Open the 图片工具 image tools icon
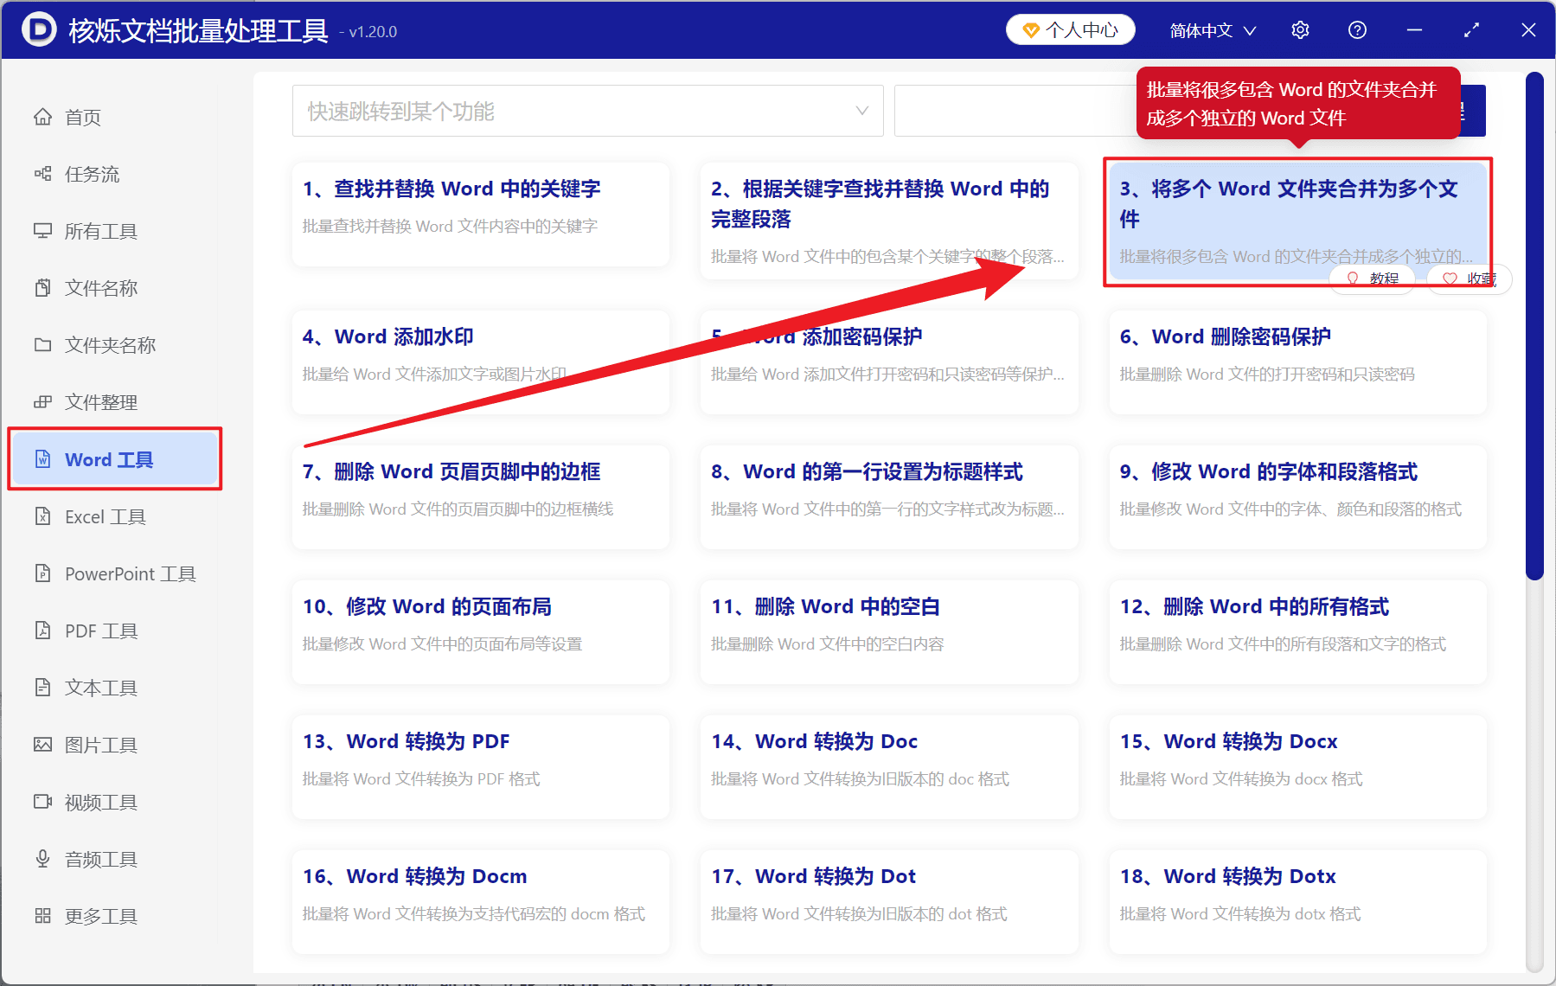Screen dimensions: 1556x986 click(x=43, y=744)
